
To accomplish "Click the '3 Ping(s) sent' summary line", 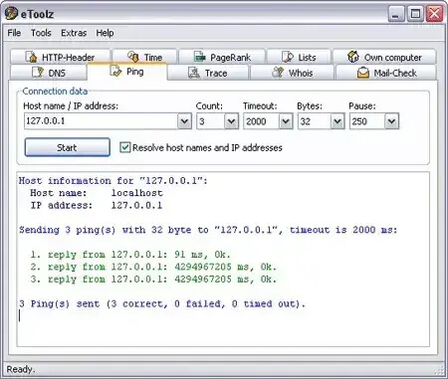I will click(162, 304).
